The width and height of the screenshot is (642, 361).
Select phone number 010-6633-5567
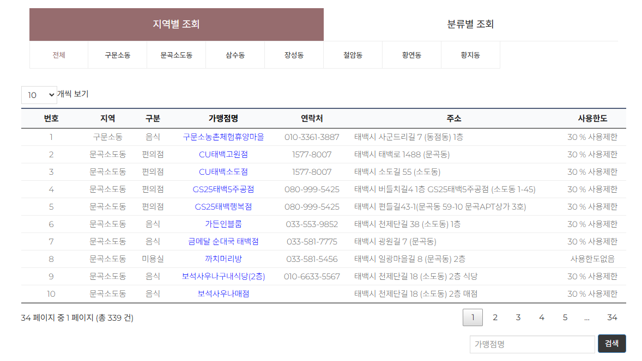tap(312, 277)
